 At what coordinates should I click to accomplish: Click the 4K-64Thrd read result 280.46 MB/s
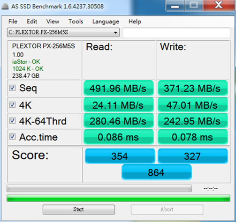tap(119, 121)
